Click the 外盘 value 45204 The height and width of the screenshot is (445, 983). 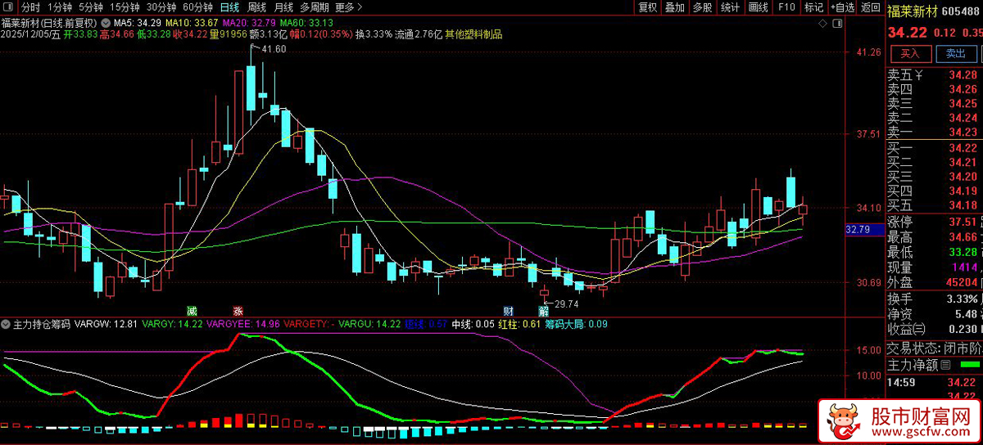coord(960,282)
